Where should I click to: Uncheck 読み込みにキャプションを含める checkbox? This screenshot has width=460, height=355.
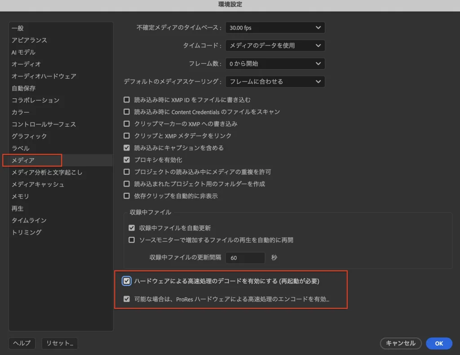click(x=127, y=148)
